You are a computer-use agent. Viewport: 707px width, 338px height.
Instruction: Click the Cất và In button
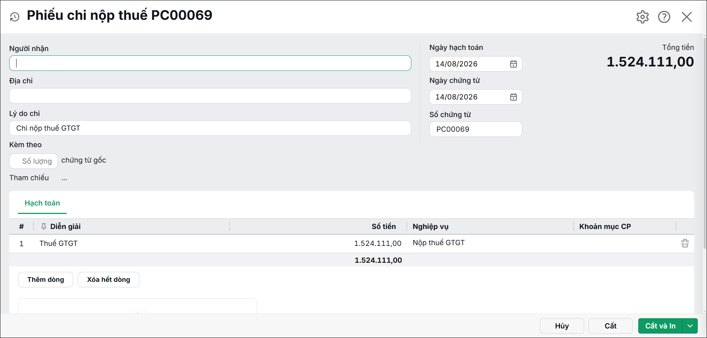pos(660,326)
